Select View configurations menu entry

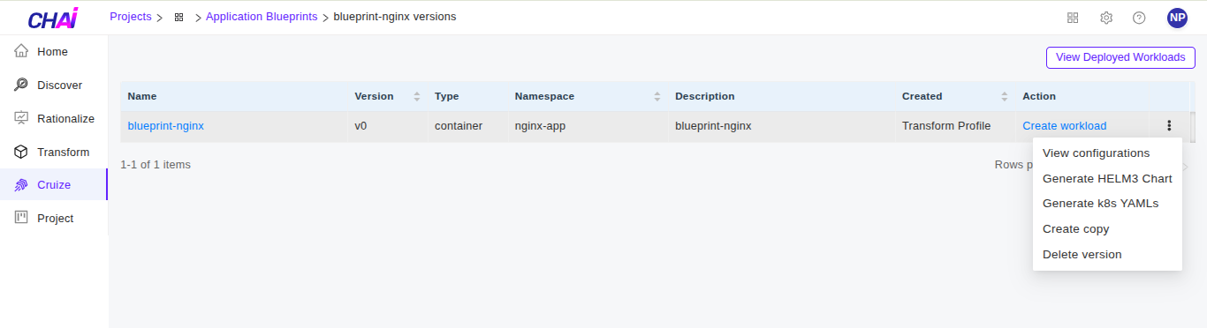pos(1107,153)
